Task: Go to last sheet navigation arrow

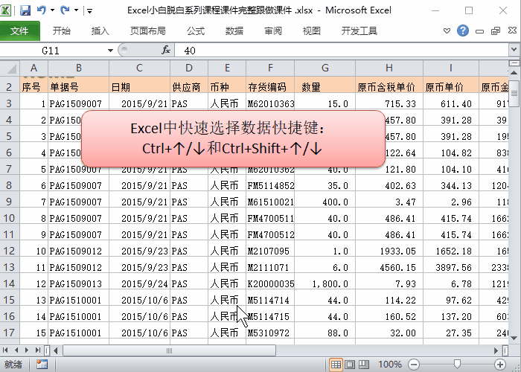Action: point(38,350)
